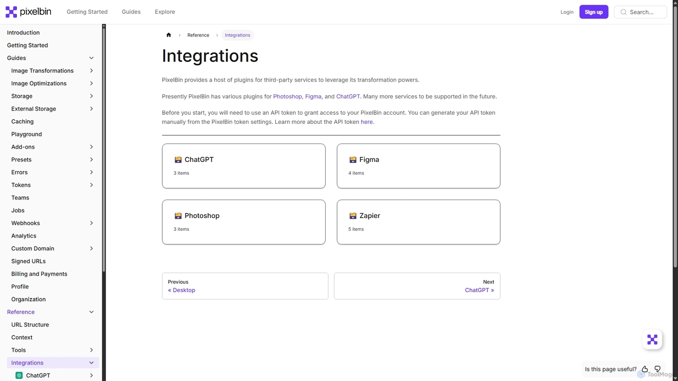Open the Zapier integration card
Screen dimensions: 678x381
[x=418, y=222]
